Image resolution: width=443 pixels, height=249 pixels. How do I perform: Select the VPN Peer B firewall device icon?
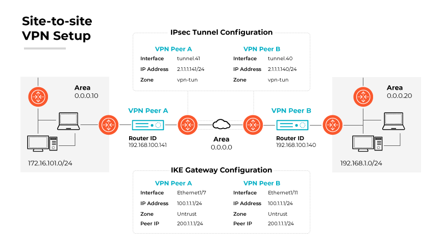point(292,124)
